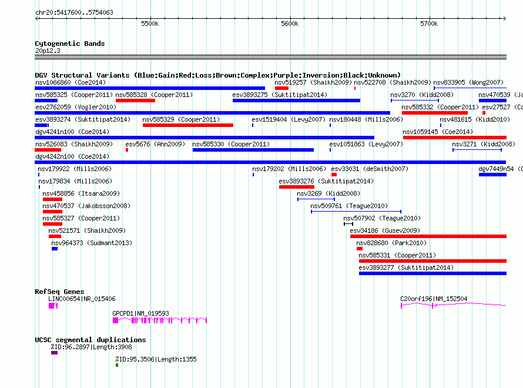Click nsv179922 (Mills2006) variant label
Viewport: 523px width, 388px height.
tap(75, 169)
